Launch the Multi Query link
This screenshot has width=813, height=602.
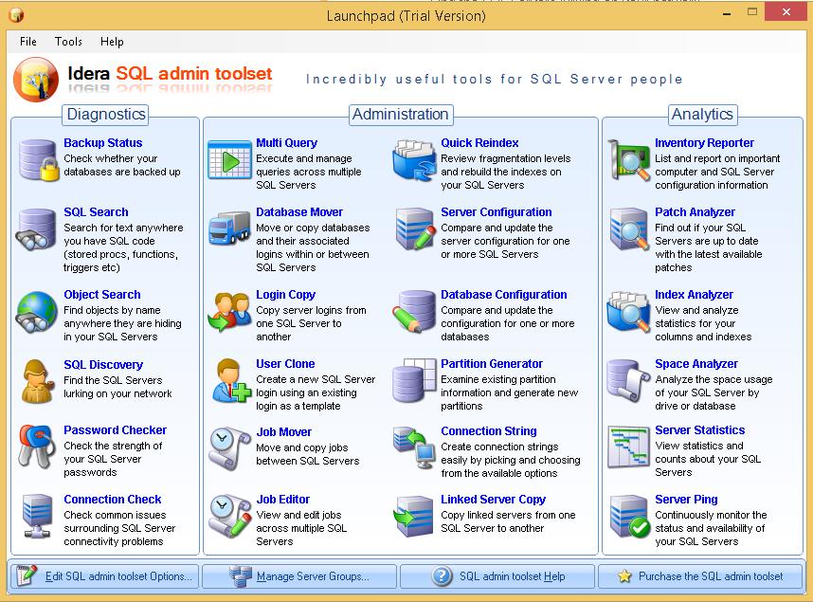(287, 143)
